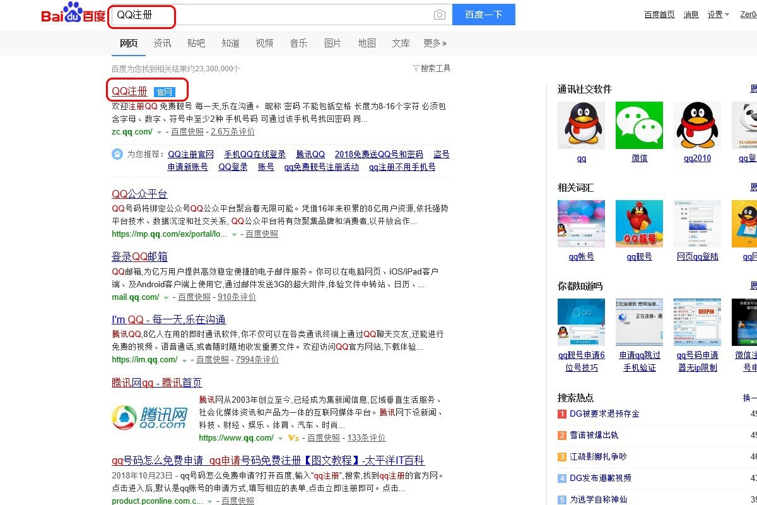Image resolution: width=757 pixels, height=505 pixels.
Task: Click the funnel icon beside 搜索工具
Action: coord(416,68)
